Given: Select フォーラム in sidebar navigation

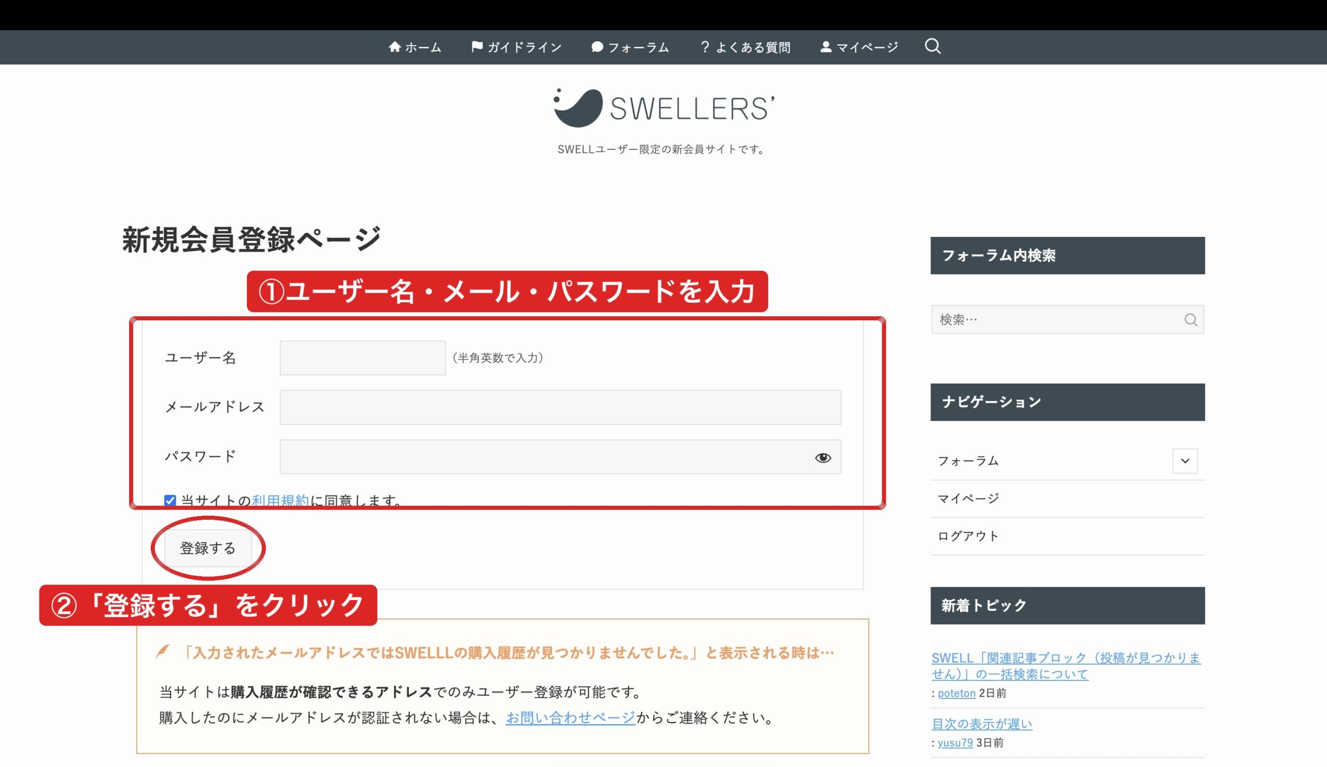Looking at the screenshot, I should (968, 461).
